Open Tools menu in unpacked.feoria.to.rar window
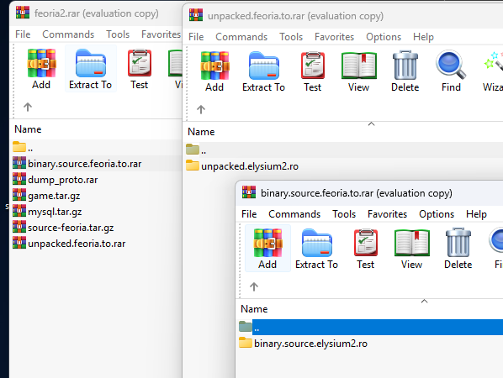This screenshot has height=378, width=503. (291, 37)
